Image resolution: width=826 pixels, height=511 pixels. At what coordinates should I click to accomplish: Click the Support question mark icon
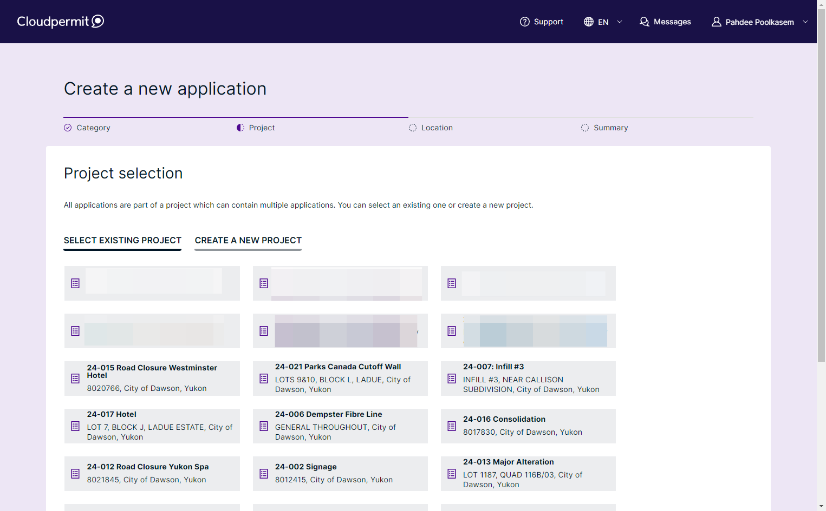click(x=525, y=22)
